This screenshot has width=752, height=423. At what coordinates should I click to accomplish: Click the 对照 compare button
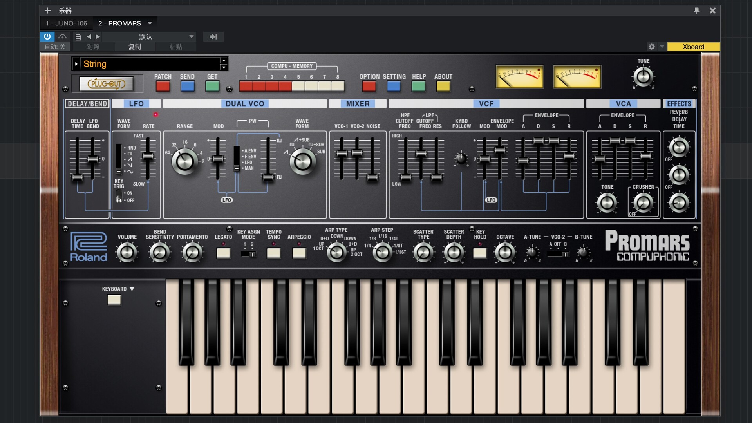coord(93,47)
